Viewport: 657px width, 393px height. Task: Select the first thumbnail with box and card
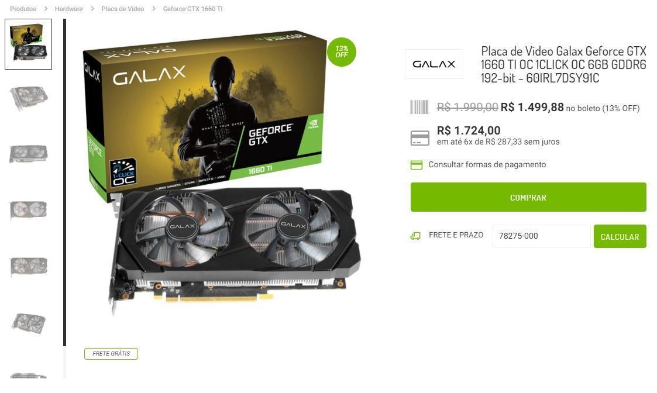click(29, 44)
